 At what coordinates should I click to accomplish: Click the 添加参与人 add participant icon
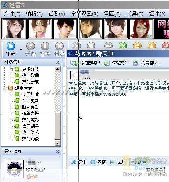pos(74,63)
